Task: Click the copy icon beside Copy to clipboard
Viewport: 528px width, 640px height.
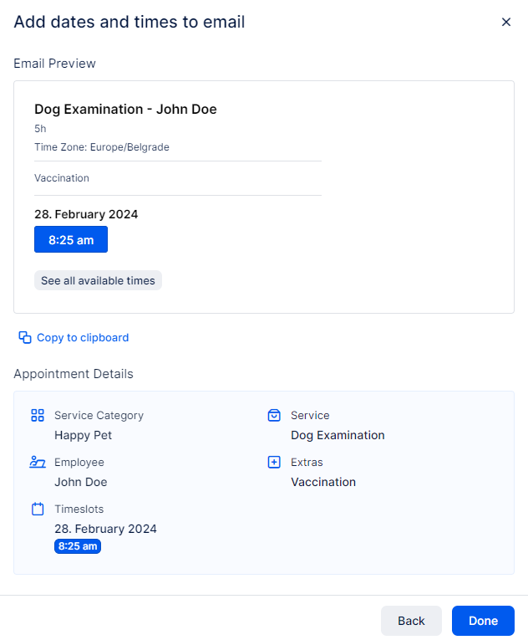Action: [25, 338]
